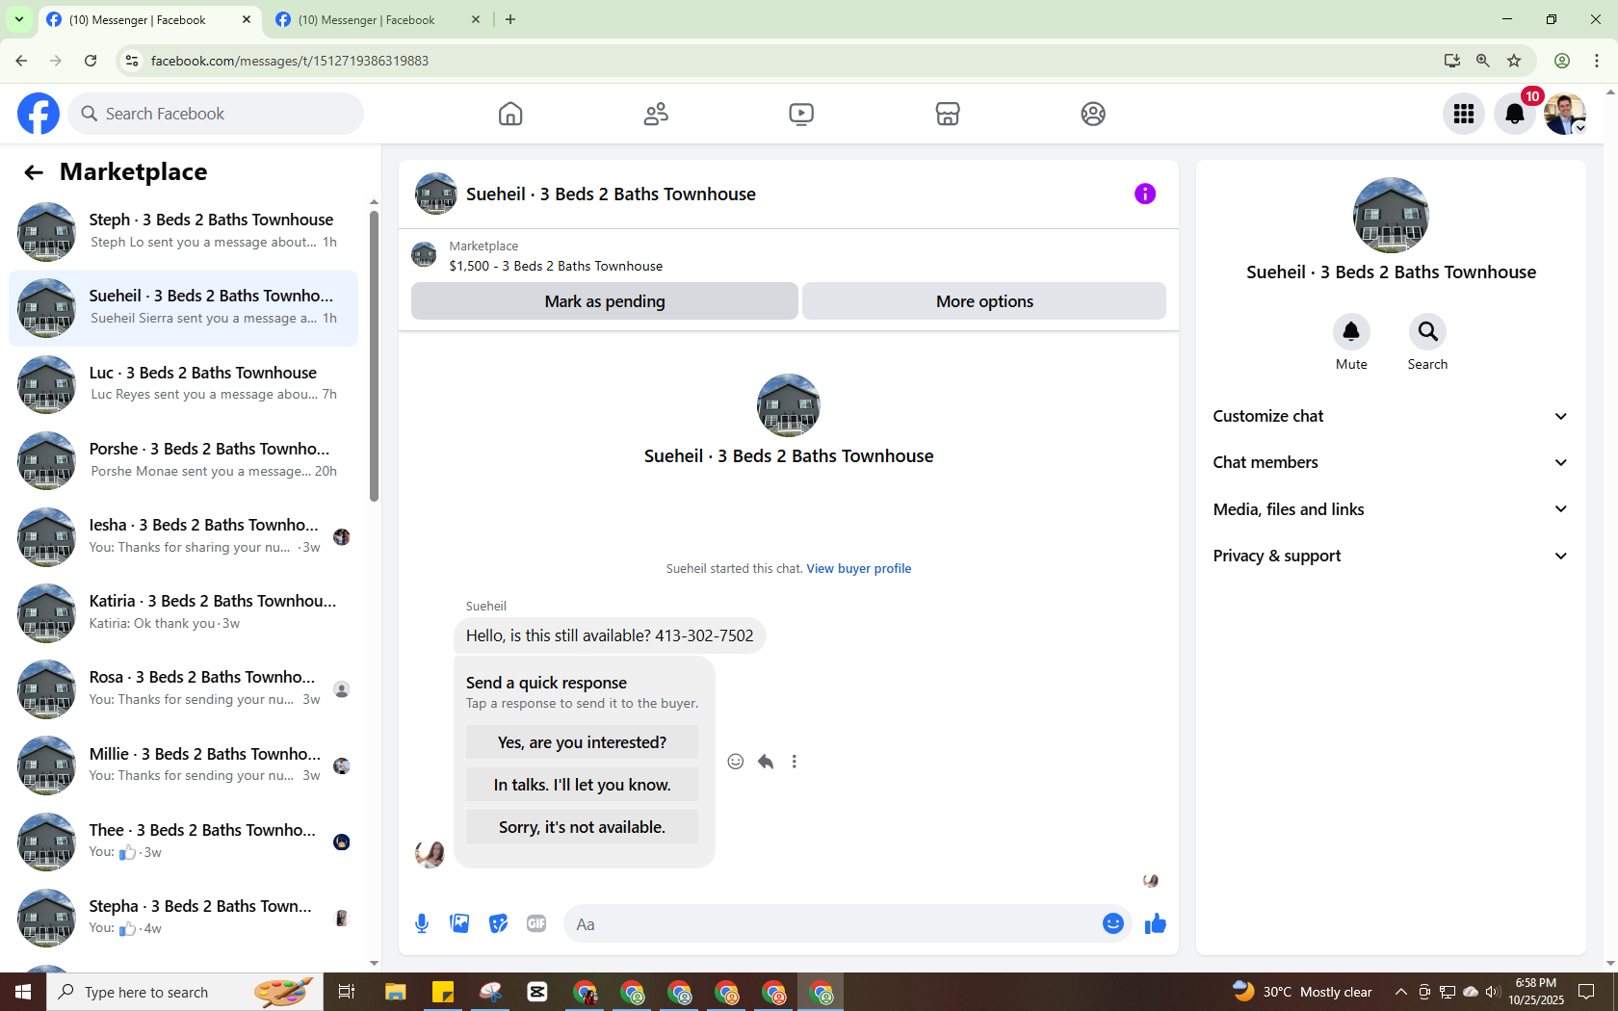Send quick response 'Yes, are you interested?'
Image resolution: width=1618 pixels, height=1011 pixels.
pos(582,742)
